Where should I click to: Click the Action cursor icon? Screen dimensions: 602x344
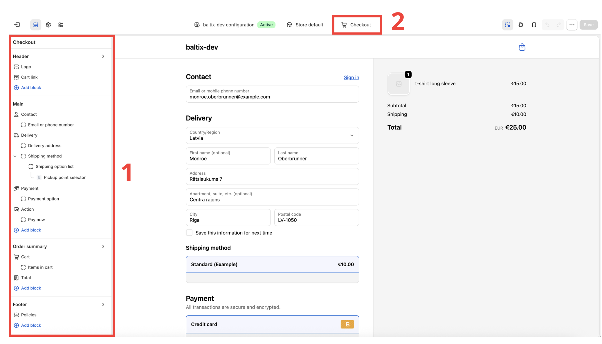(x=16, y=209)
